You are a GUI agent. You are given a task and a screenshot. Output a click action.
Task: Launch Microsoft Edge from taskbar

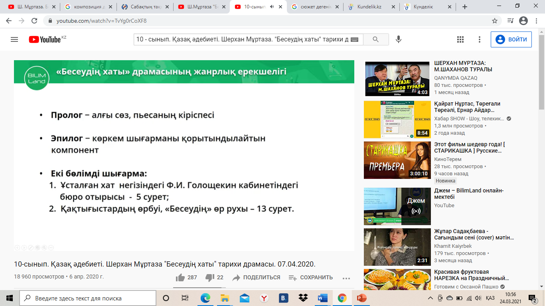point(205,298)
